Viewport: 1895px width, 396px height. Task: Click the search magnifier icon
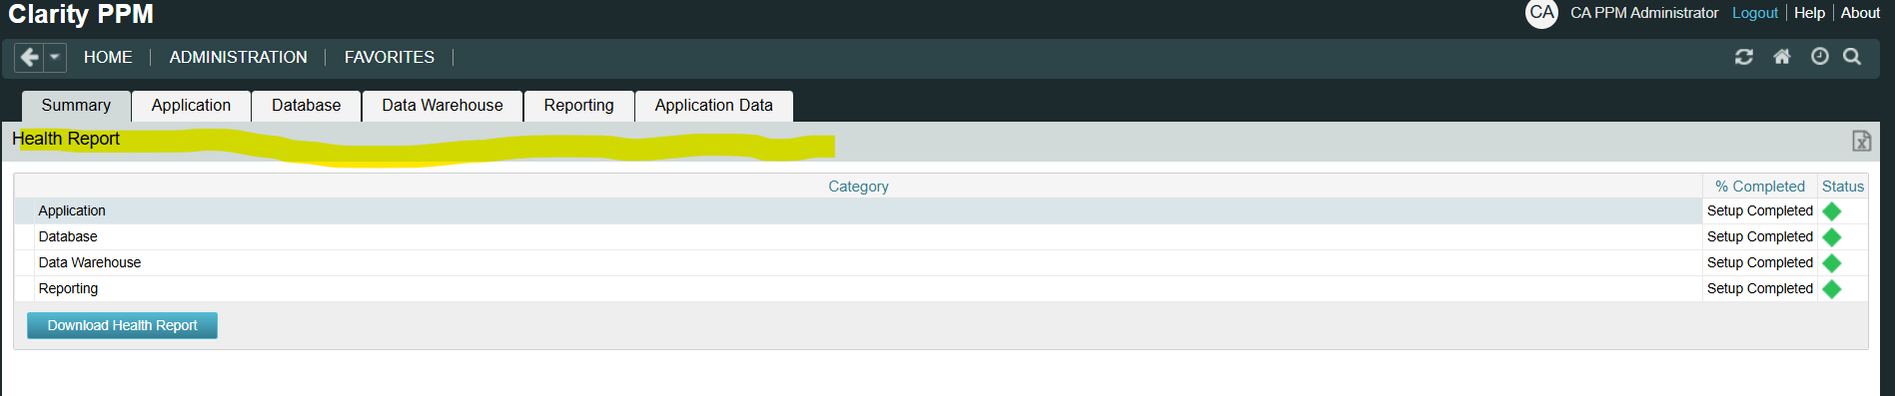[1852, 57]
